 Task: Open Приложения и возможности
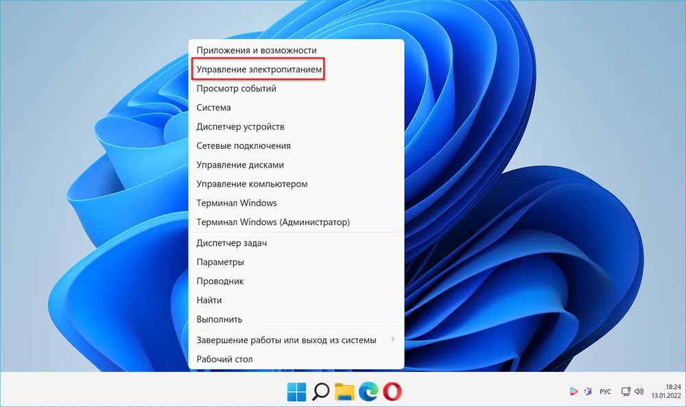click(x=256, y=50)
